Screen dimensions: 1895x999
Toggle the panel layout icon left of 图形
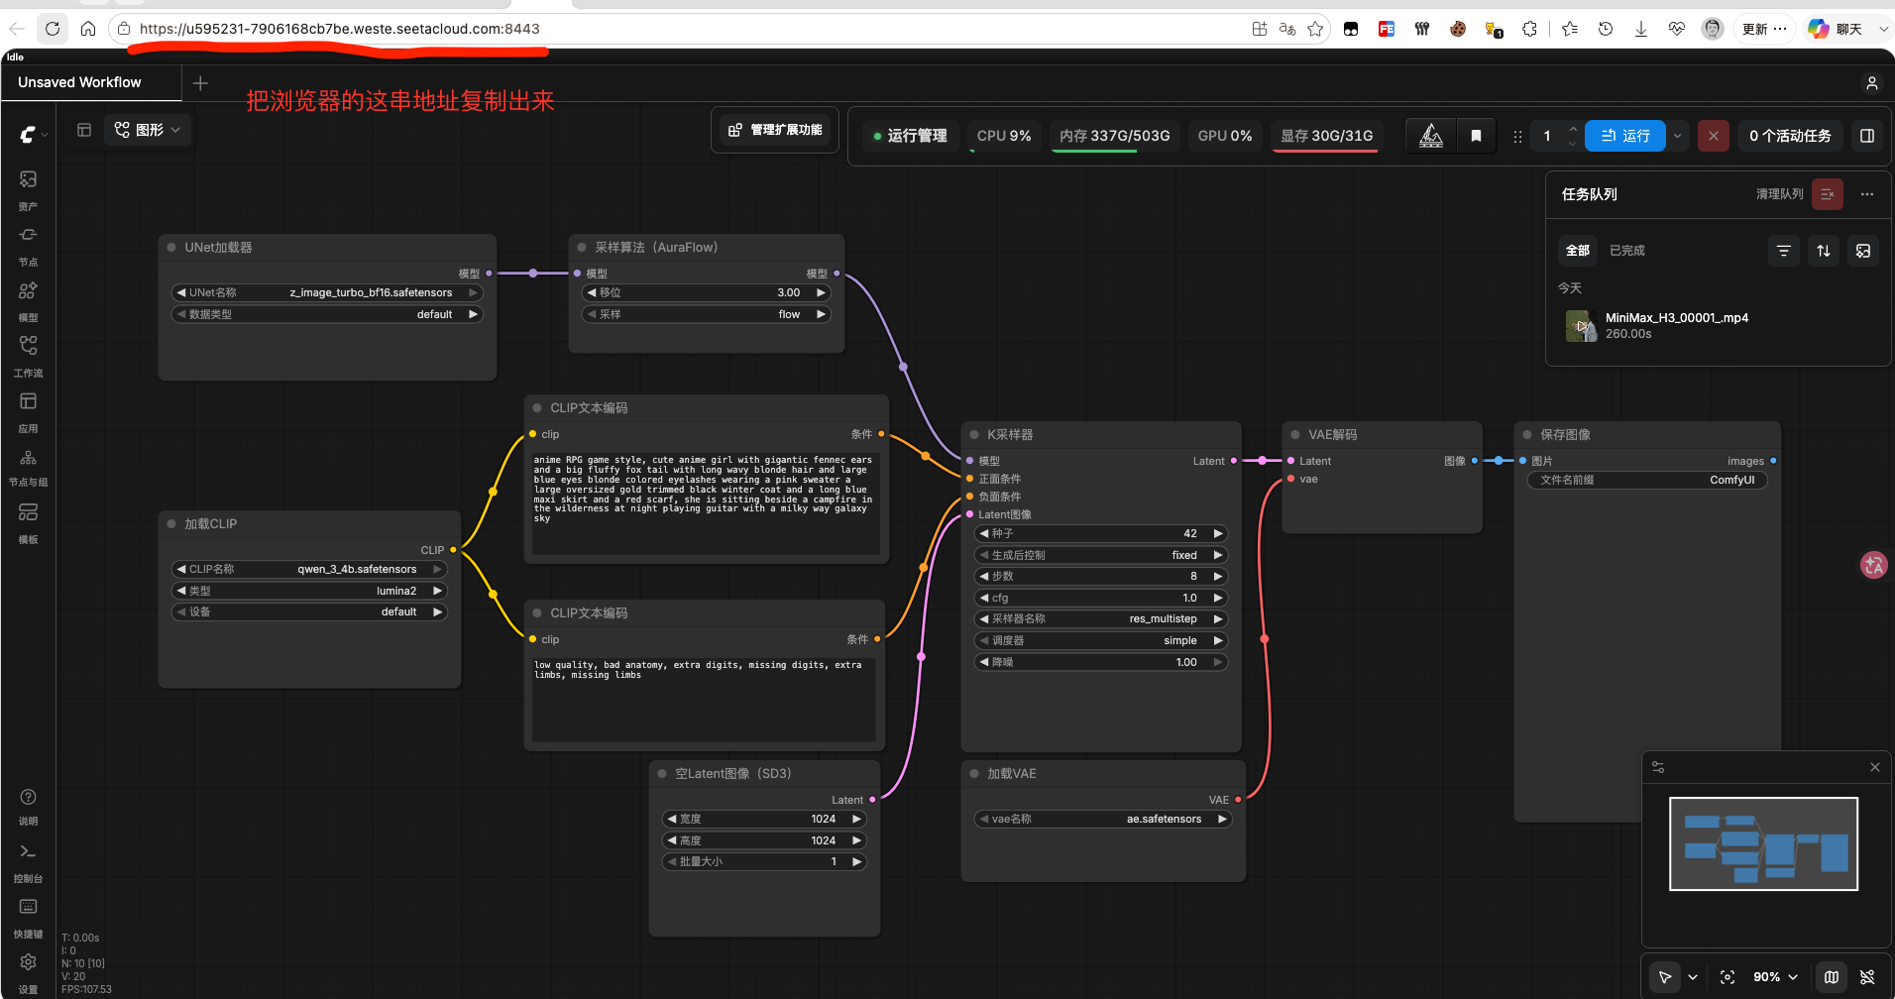[x=84, y=130]
